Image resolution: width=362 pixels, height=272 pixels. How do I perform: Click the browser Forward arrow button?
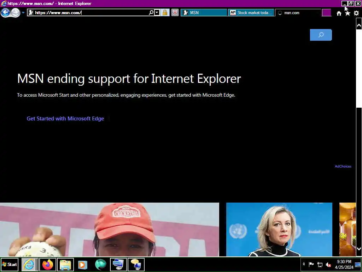16,12
